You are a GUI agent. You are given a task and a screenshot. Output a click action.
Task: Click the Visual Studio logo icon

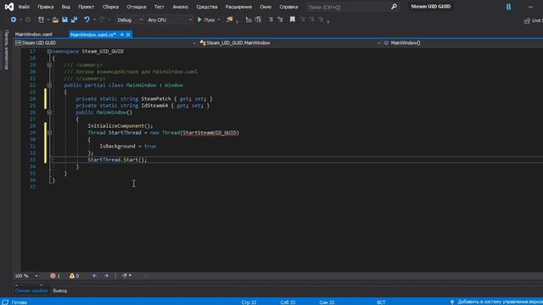point(9,7)
